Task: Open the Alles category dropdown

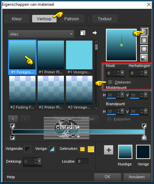Action: point(41,34)
